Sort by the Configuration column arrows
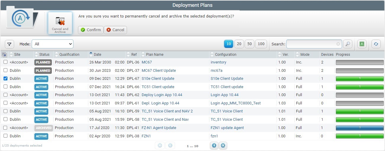 tap(212, 55)
